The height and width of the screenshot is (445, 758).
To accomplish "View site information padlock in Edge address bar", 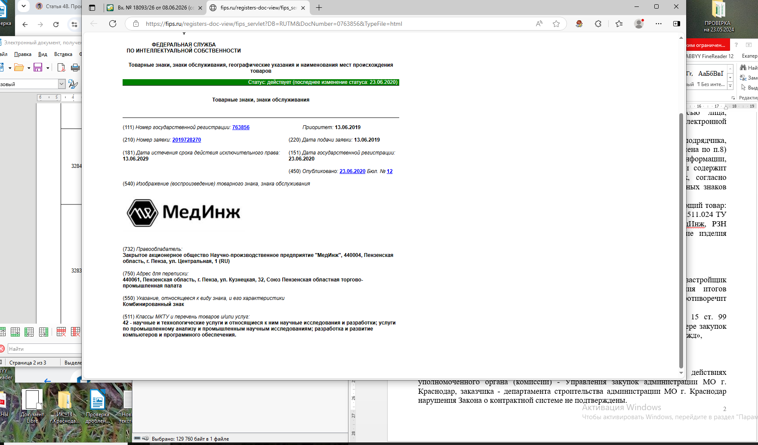I will click(136, 24).
